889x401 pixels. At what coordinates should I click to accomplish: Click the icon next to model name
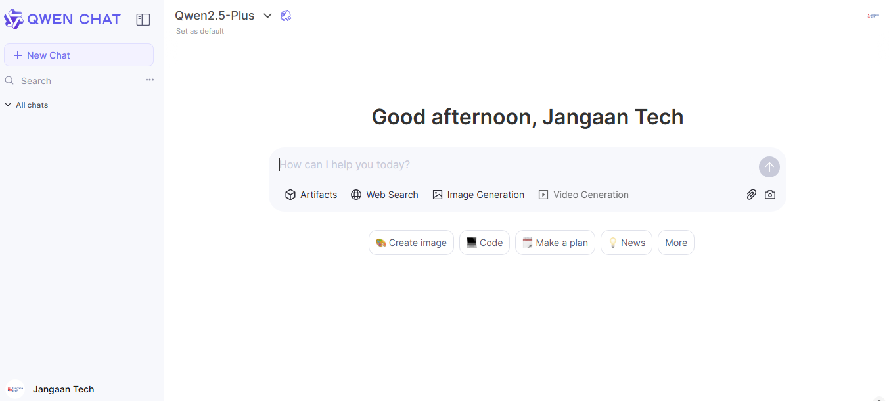[x=286, y=16]
